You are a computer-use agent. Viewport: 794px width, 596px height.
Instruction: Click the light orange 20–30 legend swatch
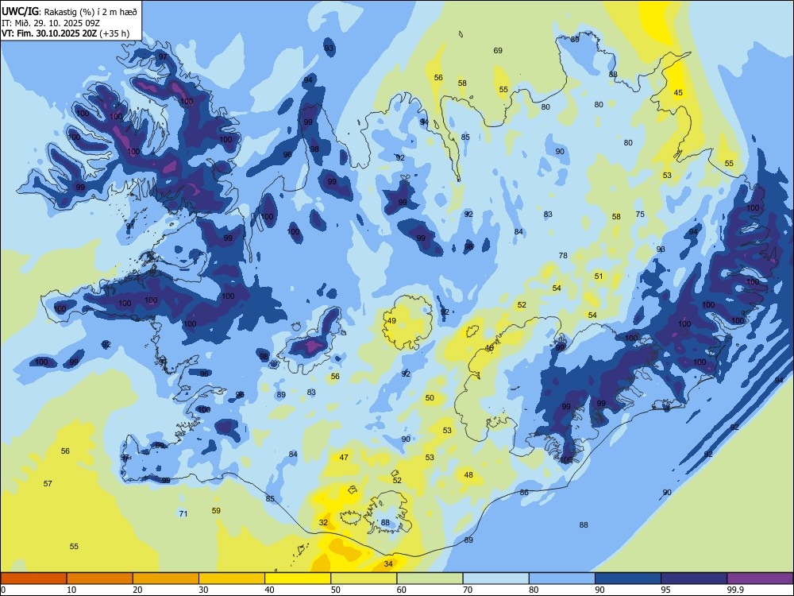[x=166, y=579]
